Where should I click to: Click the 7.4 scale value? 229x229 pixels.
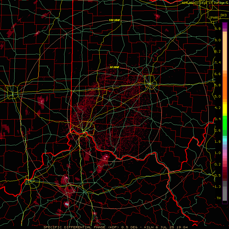point(218,63)
